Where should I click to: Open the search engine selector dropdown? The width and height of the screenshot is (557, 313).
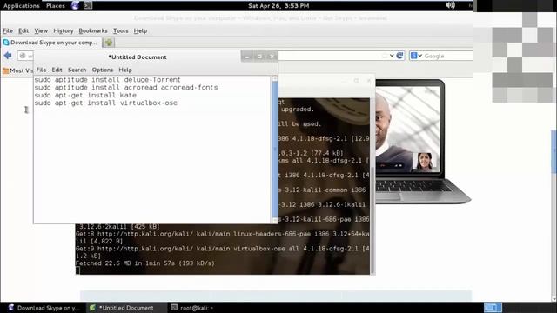coord(420,56)
